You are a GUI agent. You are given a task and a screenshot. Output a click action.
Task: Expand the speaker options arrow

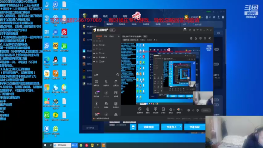point(182,110)
